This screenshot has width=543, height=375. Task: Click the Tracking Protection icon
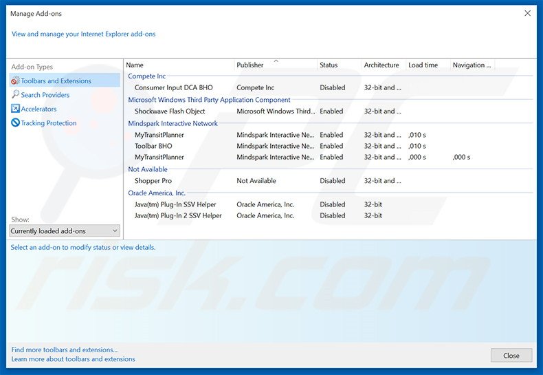(15, 123)
